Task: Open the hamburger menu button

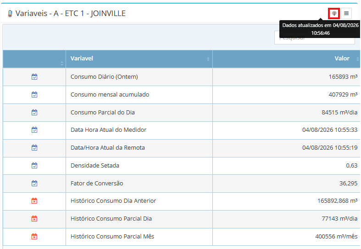Action: click(346, 14)
